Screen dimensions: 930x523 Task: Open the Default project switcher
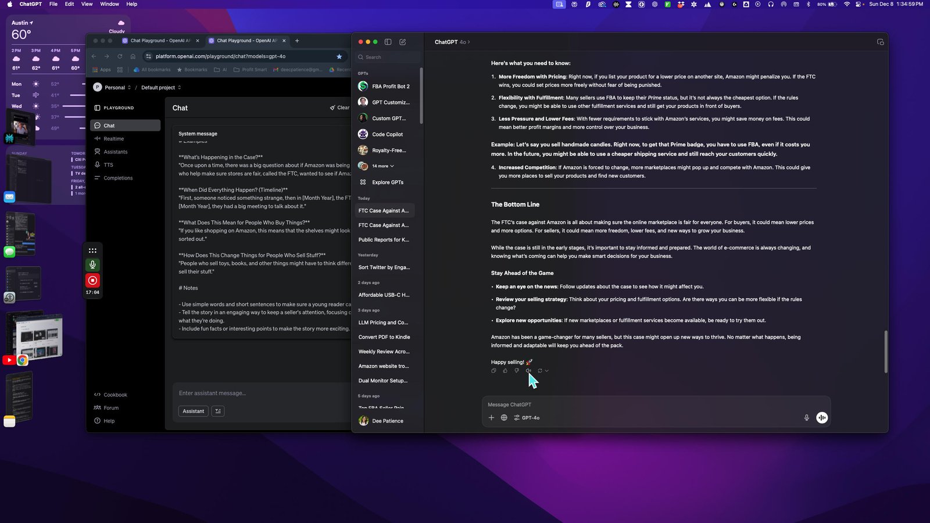click(161, 87)
